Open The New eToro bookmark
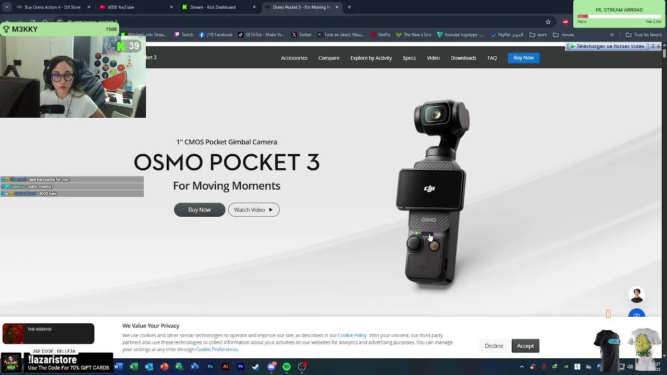 pos(414,35)
